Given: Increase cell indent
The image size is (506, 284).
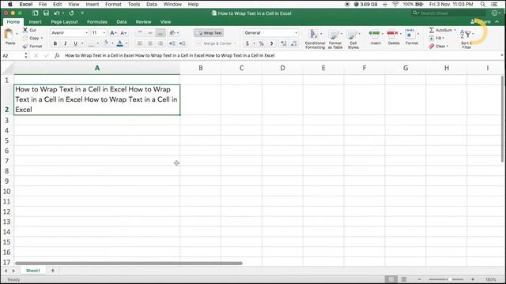Looking at the screenshot, I should click(183, 43).
